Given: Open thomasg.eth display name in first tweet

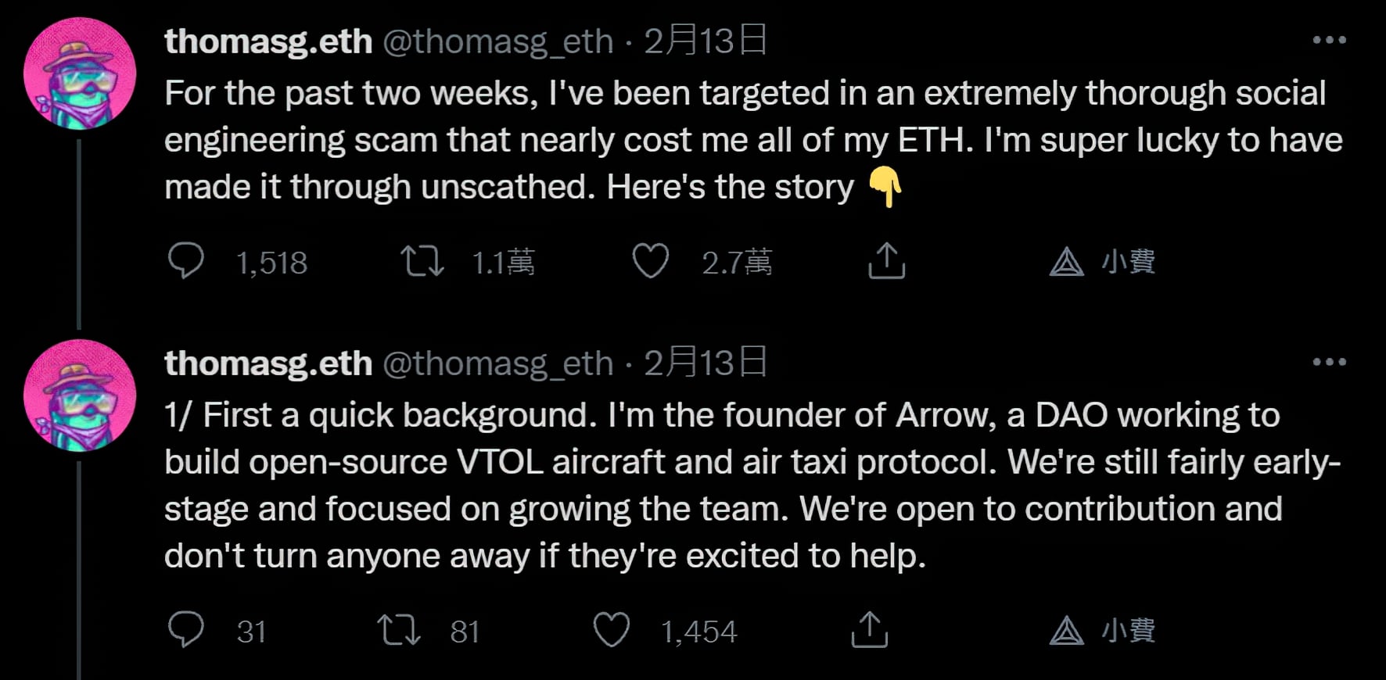Looking at the screenshot, I should pyautogui.click(x=268, y=41).
